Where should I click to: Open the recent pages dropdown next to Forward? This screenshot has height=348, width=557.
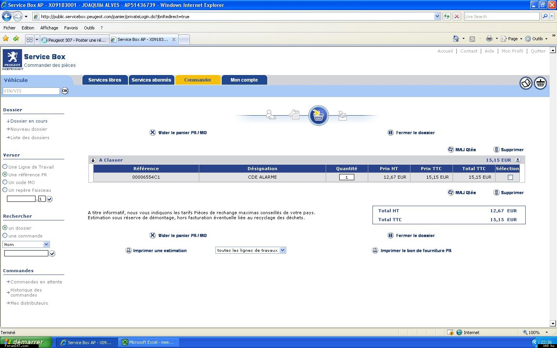tap(26, 16)
